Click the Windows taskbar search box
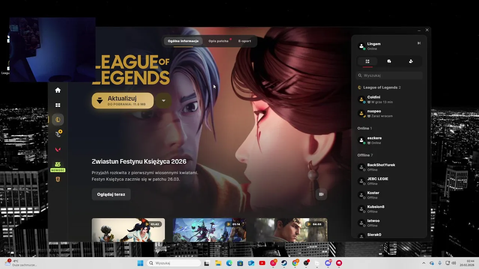 coord(174,263)
